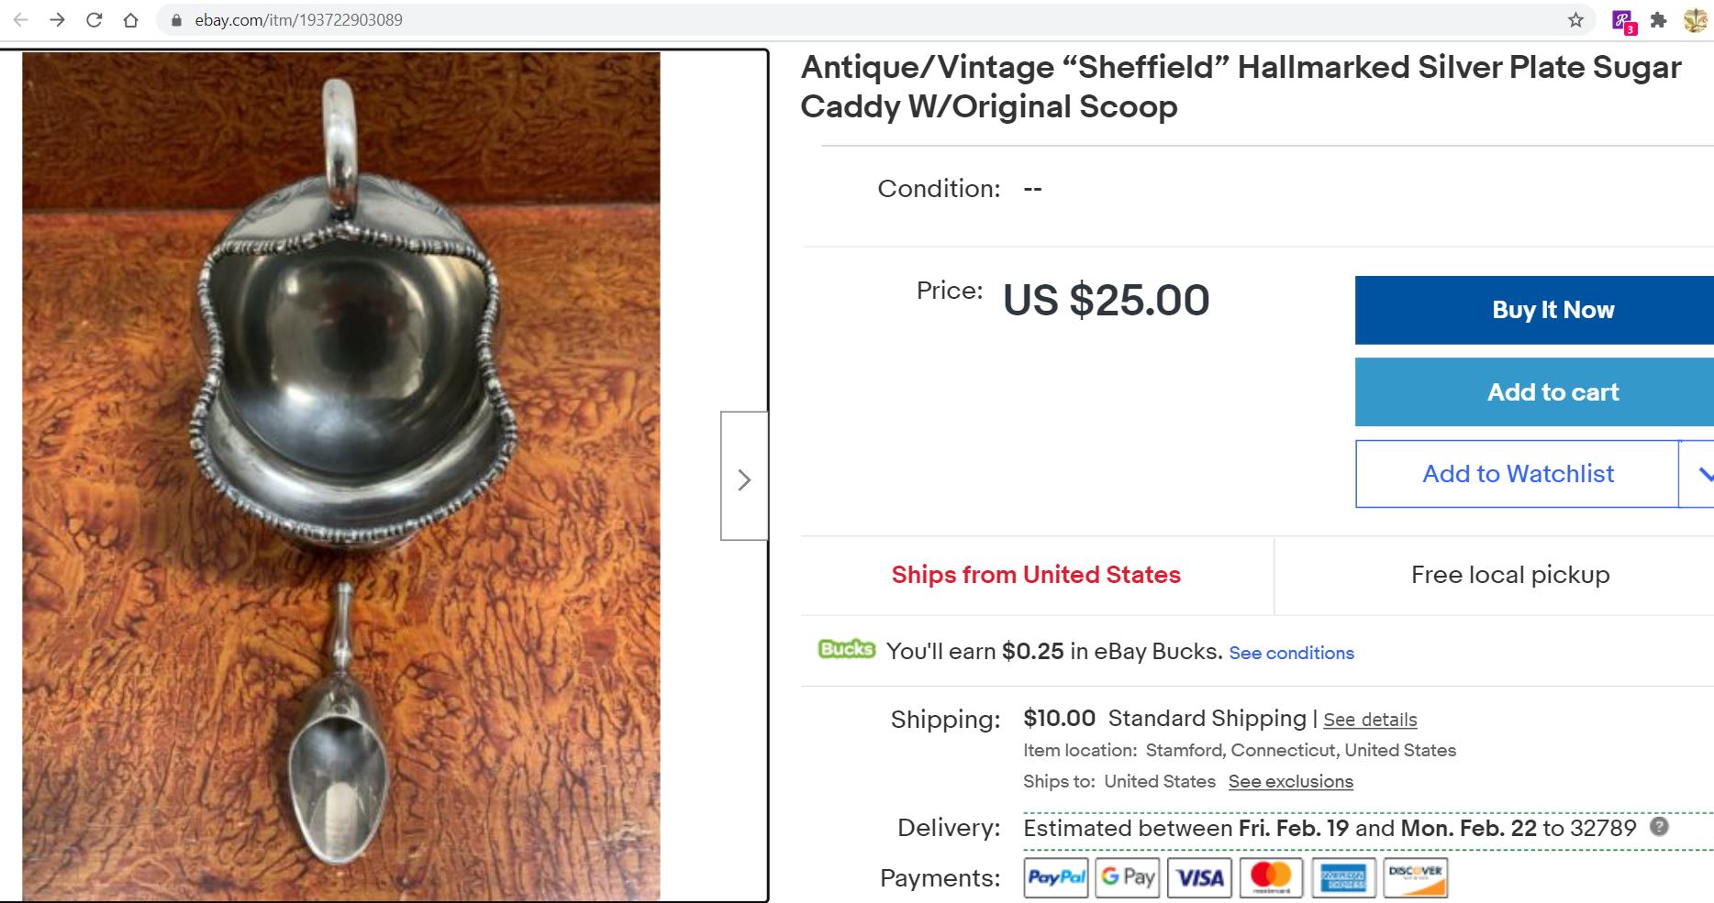Open the browser profile avatar
Viewport: 1714px width, 903px height.
coord(1696,19)
